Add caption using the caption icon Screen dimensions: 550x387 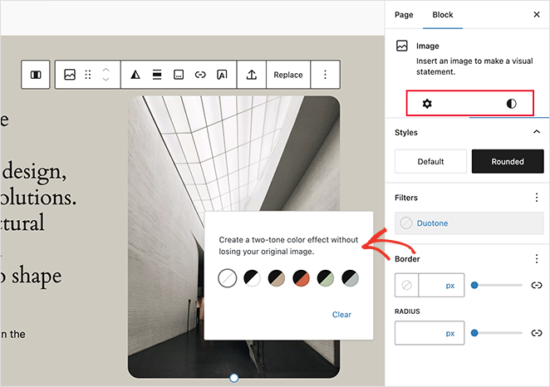(179, 75)
